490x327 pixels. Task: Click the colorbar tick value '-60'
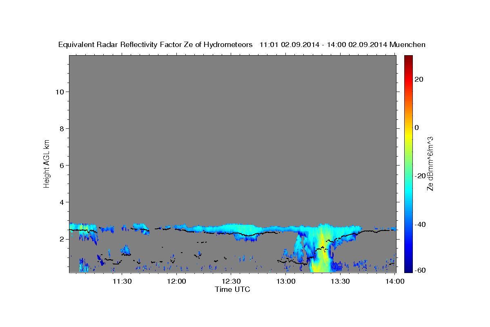420,270
